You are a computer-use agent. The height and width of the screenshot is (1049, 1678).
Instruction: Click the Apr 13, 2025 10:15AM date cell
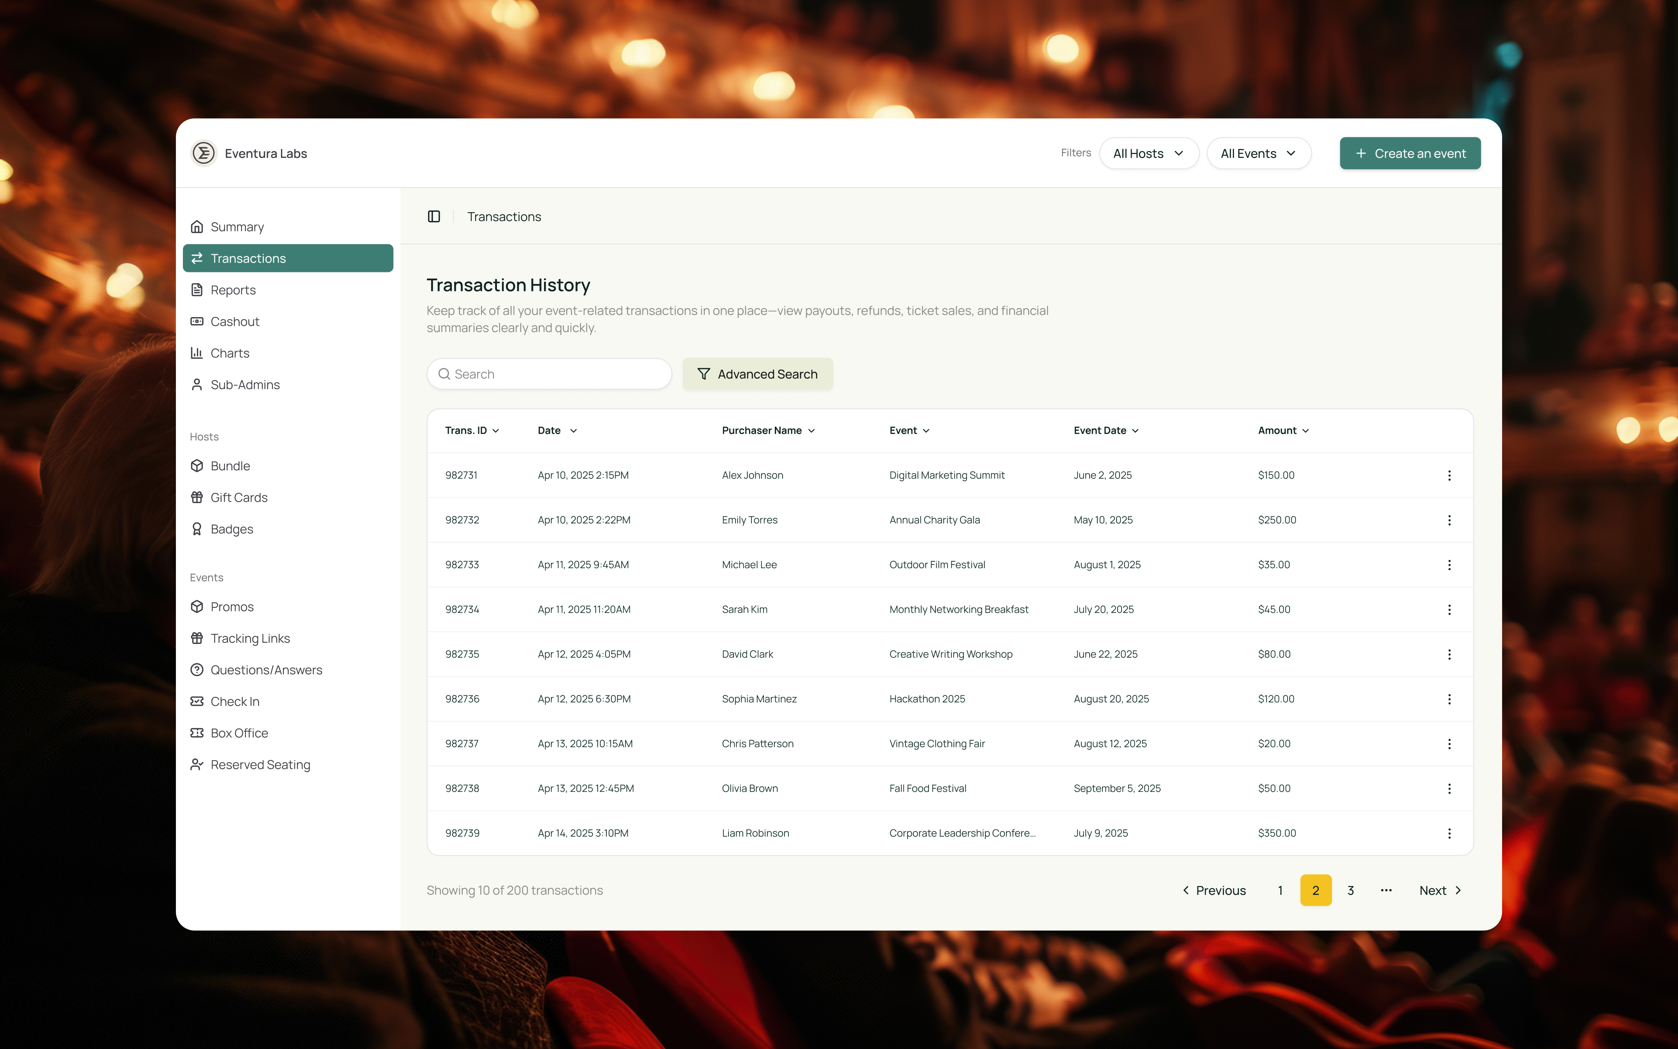585,744
